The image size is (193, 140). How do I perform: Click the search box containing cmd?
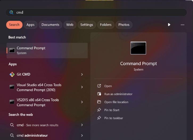(96, 12)
